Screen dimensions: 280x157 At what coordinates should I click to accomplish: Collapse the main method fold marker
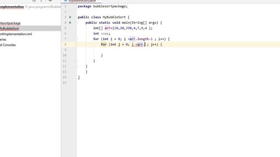click(x=76, y=23)
